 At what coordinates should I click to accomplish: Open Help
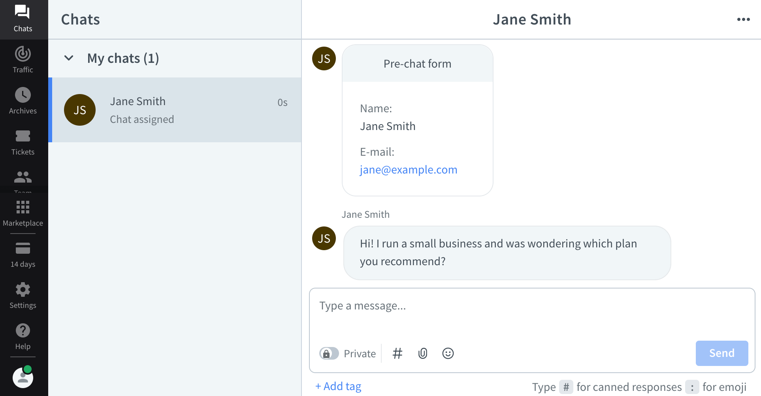pyautogui.click(x=23, y=335)
